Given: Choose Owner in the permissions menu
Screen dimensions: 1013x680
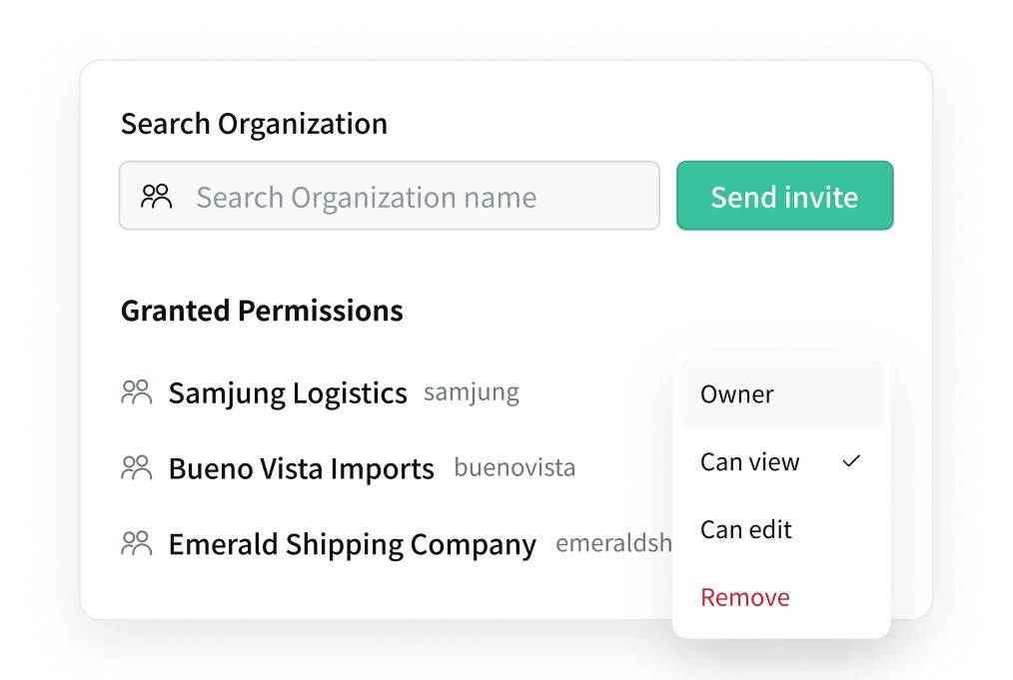Looking at the screenshot, I should pyautogui.click(x=737, y=394).
